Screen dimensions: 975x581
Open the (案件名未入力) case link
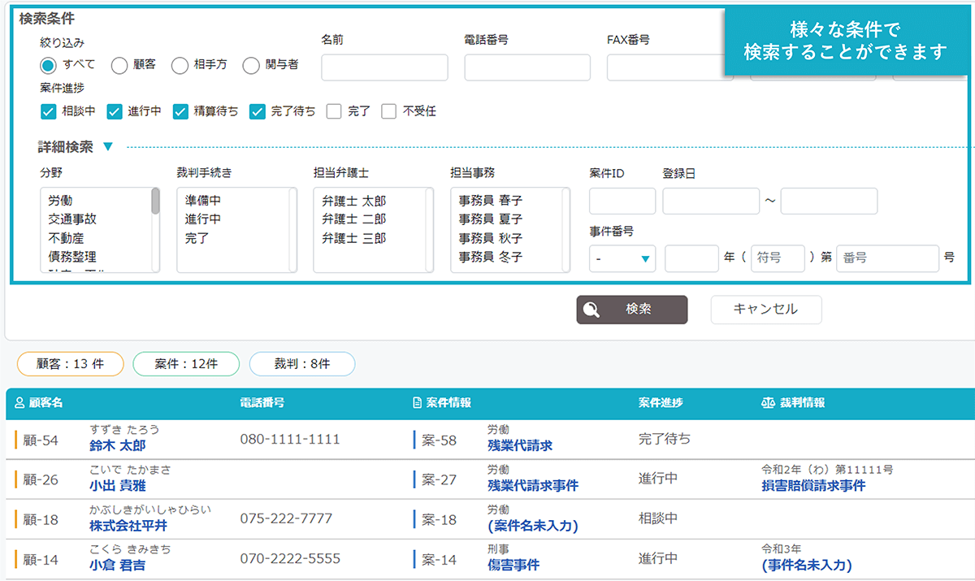(533, 525)
